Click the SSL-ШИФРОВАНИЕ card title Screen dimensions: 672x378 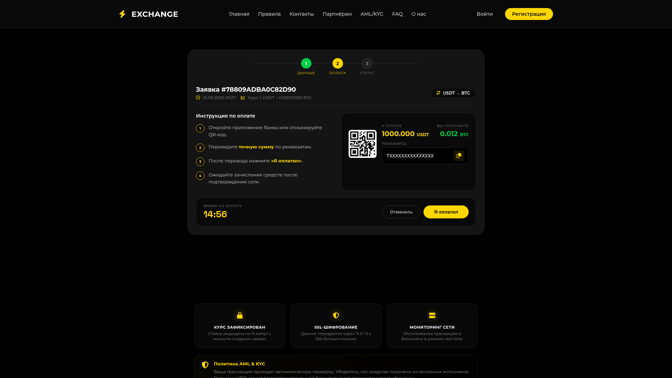[336, 327]
